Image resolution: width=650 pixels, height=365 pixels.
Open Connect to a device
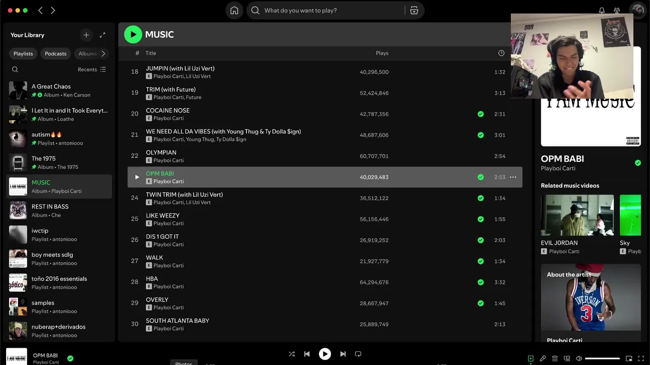(x=567, y=358)
